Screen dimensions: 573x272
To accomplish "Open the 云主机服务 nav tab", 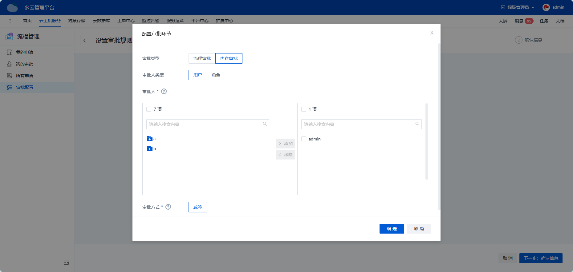I will [x=50, y=21].
